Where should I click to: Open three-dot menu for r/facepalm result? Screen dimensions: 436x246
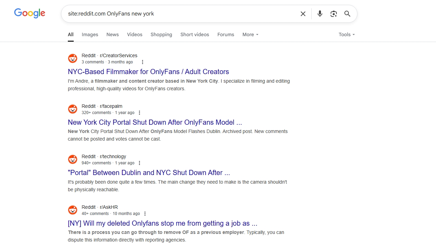pos(139,113)
